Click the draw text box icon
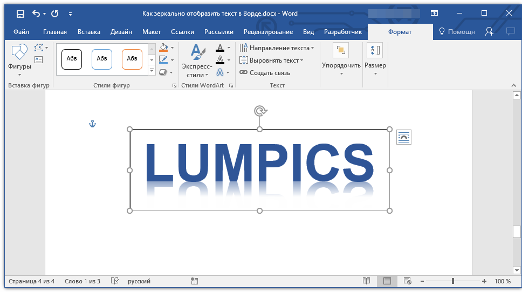This screenshot has height=292, width=522. 38,59
